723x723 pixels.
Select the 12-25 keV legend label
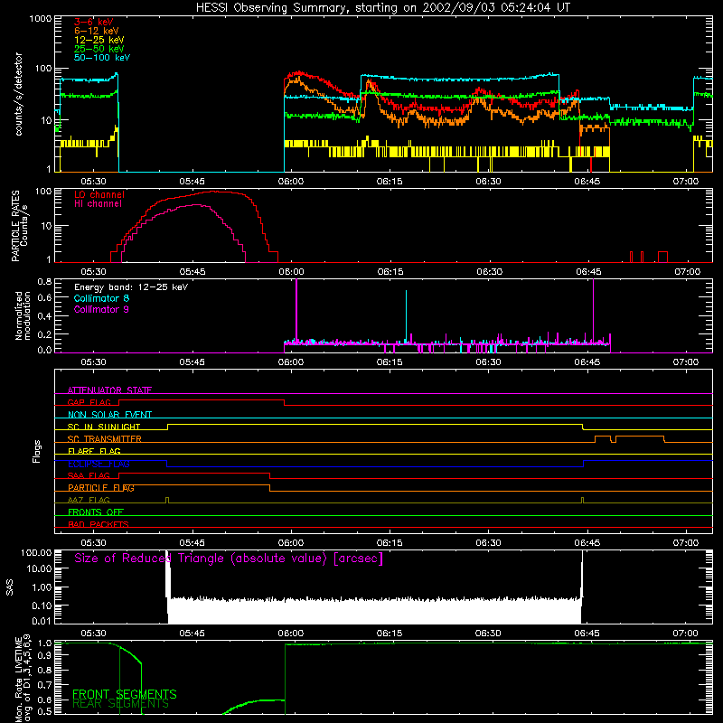pos(99,40)
